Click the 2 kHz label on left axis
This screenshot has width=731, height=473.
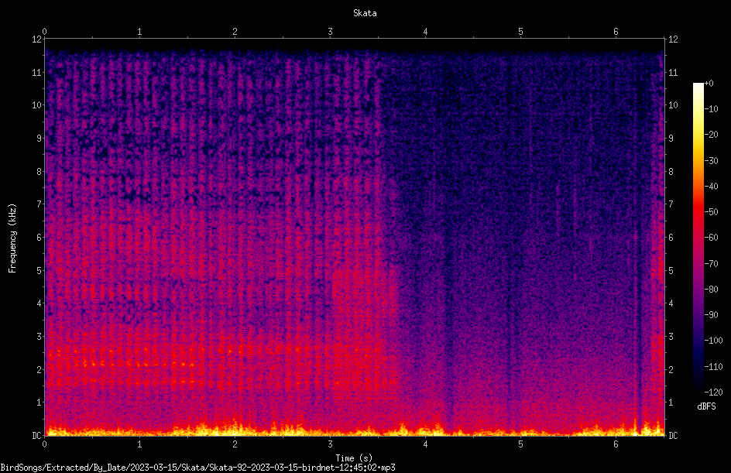(39, 369)
